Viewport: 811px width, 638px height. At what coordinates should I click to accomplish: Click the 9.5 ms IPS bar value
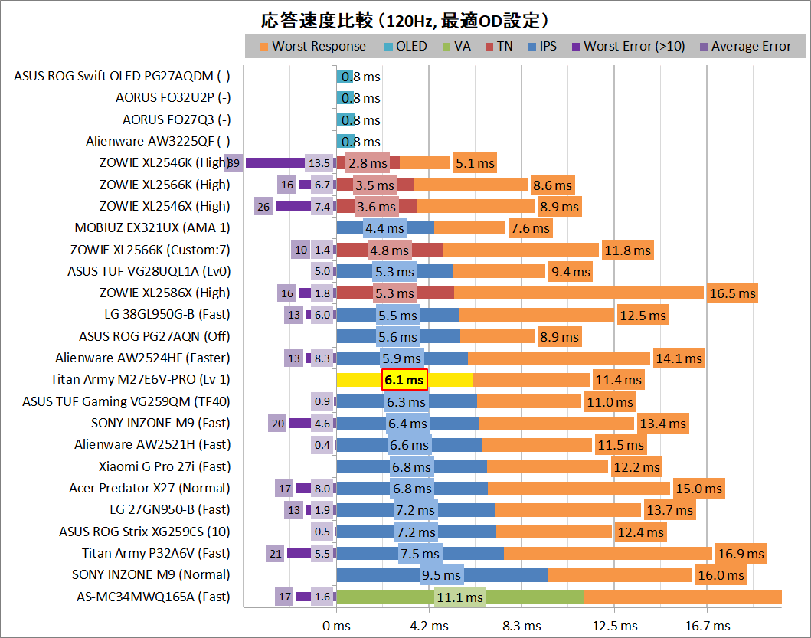point(441,575)
